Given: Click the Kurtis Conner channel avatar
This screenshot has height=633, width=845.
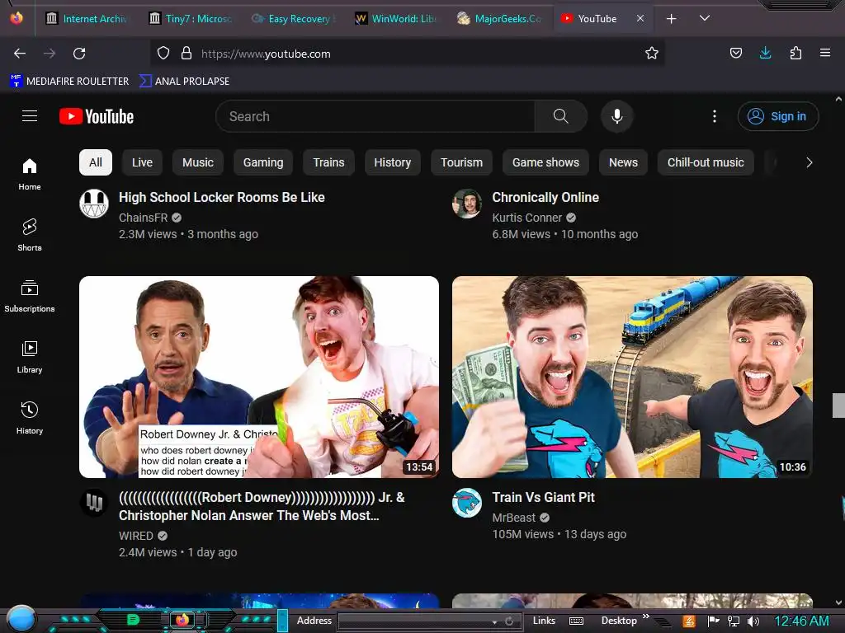Looking at the screenshot, I should (467, 204).
